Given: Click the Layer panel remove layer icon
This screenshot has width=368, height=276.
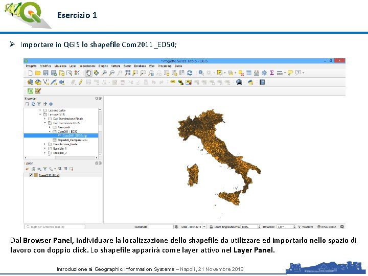Looking at the screenshot, I should (72, 169).
